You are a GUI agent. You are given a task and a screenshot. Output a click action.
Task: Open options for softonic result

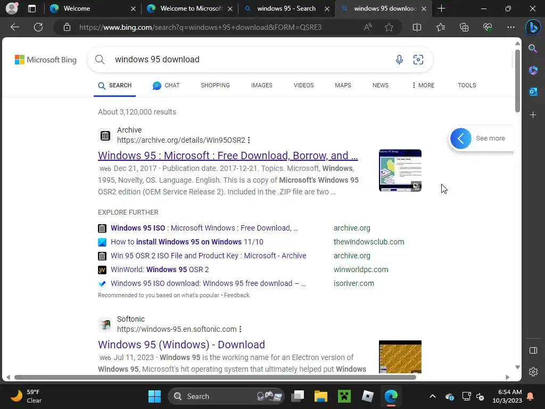click(x=240, y=329)
